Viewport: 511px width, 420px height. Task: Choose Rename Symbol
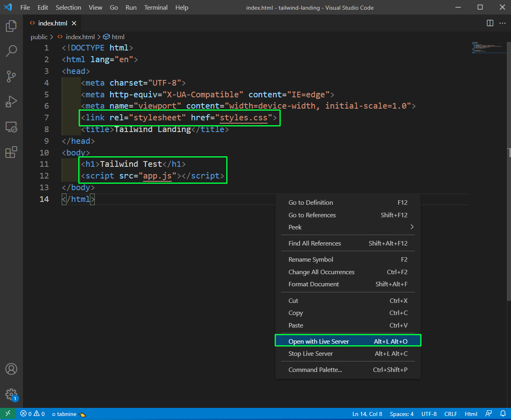coord(348,259)
